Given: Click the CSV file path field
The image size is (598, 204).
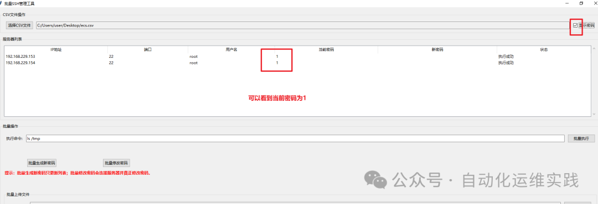Looking at the screenshot, I should click(x=302, y=25).
